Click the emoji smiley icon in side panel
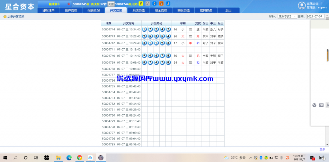The height and width of the screenshot is (162, 329). click(314, 105)
